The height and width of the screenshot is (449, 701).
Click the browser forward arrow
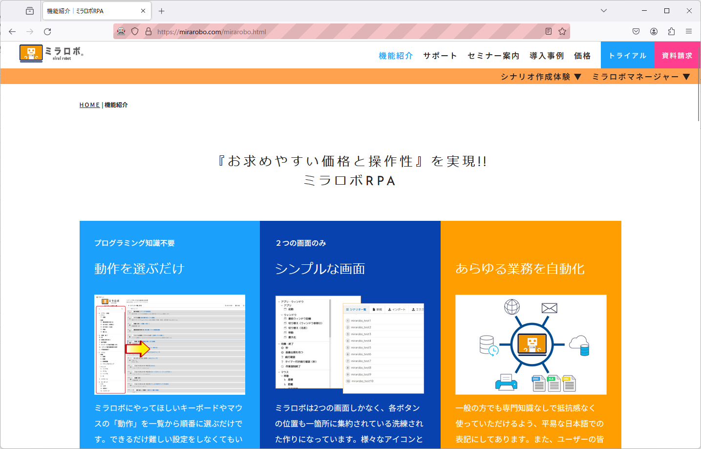30,32
